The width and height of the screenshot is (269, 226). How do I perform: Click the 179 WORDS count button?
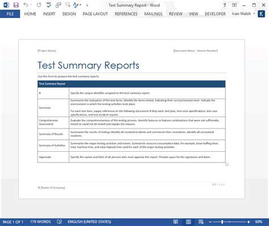[40, 222]
